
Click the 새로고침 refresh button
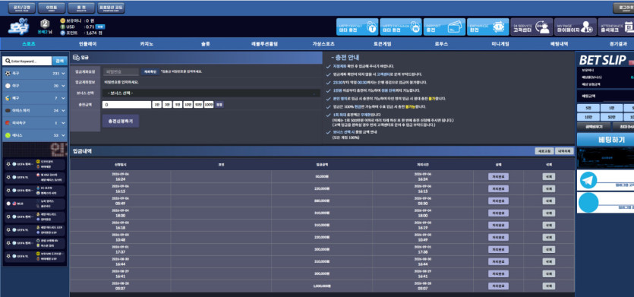click(544, 151)
